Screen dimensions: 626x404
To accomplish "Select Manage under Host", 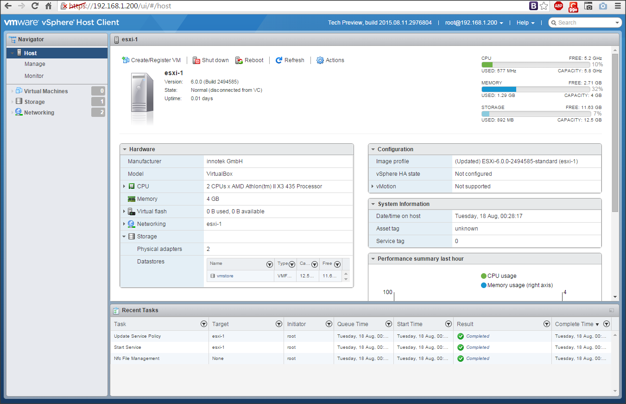I will point(35,64).
